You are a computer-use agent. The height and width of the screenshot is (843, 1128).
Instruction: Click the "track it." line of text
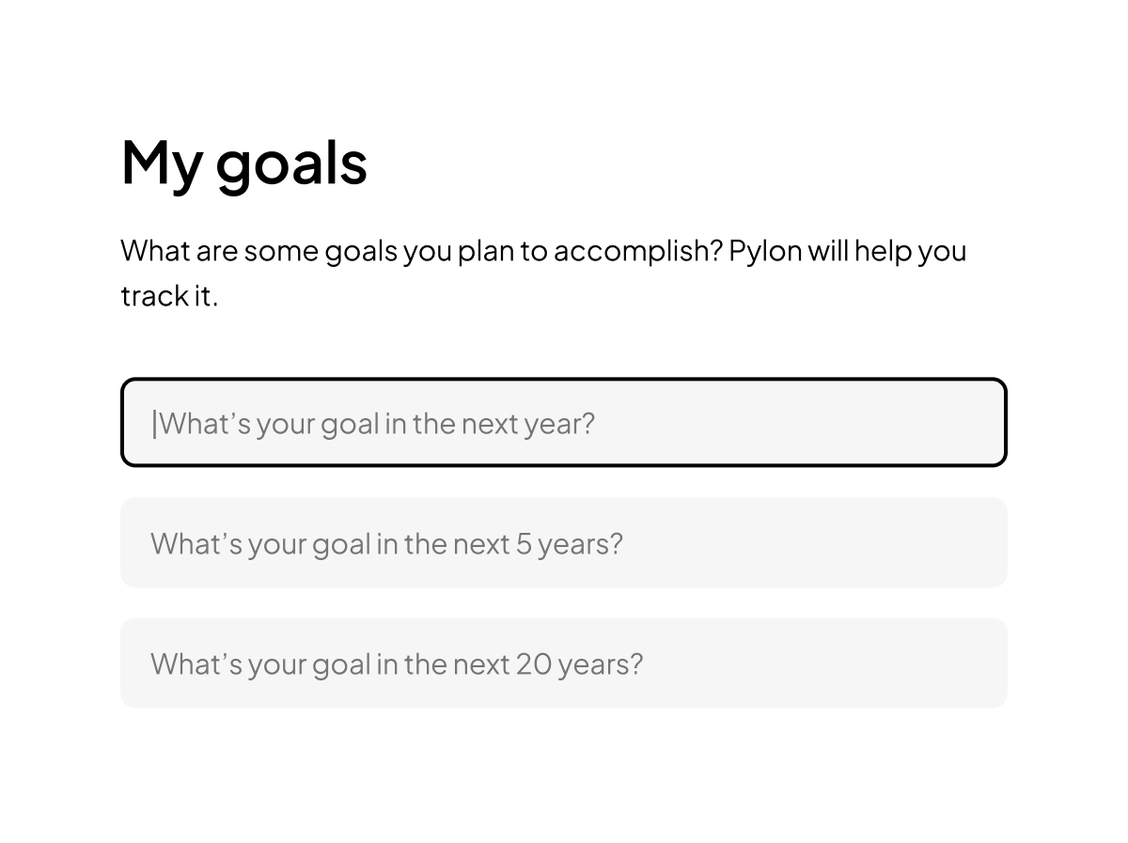pyautogui.click(x=169, y=296)
